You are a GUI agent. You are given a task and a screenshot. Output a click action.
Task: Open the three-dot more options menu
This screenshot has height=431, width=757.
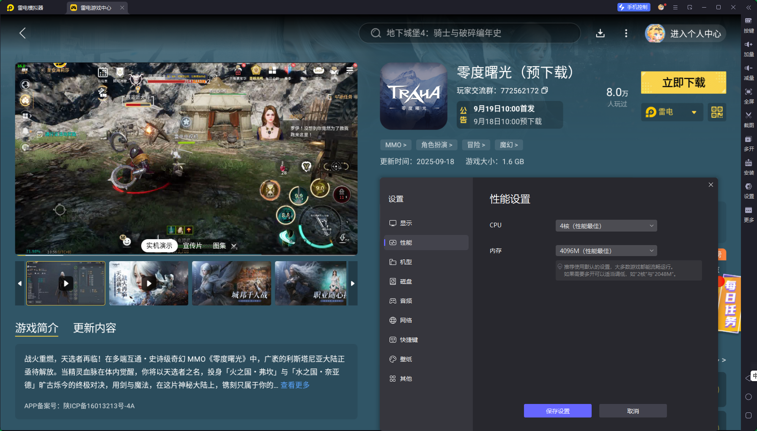(x=626, y=33)
